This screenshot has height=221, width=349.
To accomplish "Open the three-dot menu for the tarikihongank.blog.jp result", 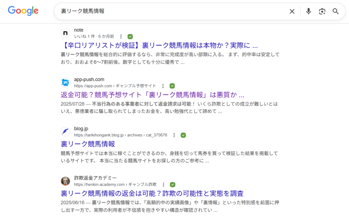I will [x=174, y=135].
